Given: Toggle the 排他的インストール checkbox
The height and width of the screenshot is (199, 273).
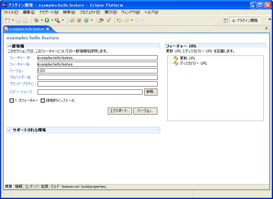Looking at the screenshot, I should coord(43,101).
